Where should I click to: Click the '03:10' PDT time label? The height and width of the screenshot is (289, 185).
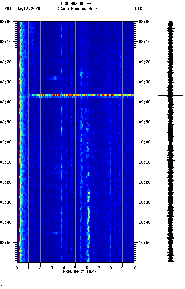(x=6, y=162)
